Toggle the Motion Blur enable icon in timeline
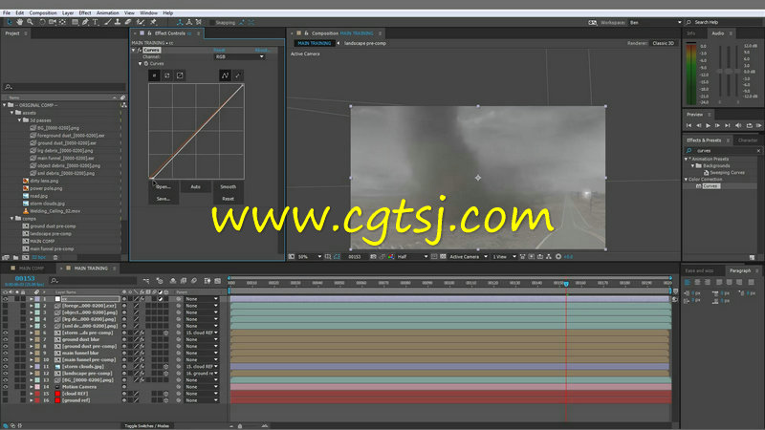The width and height of the screenshot is (765, 430). [x=194, y=281]
